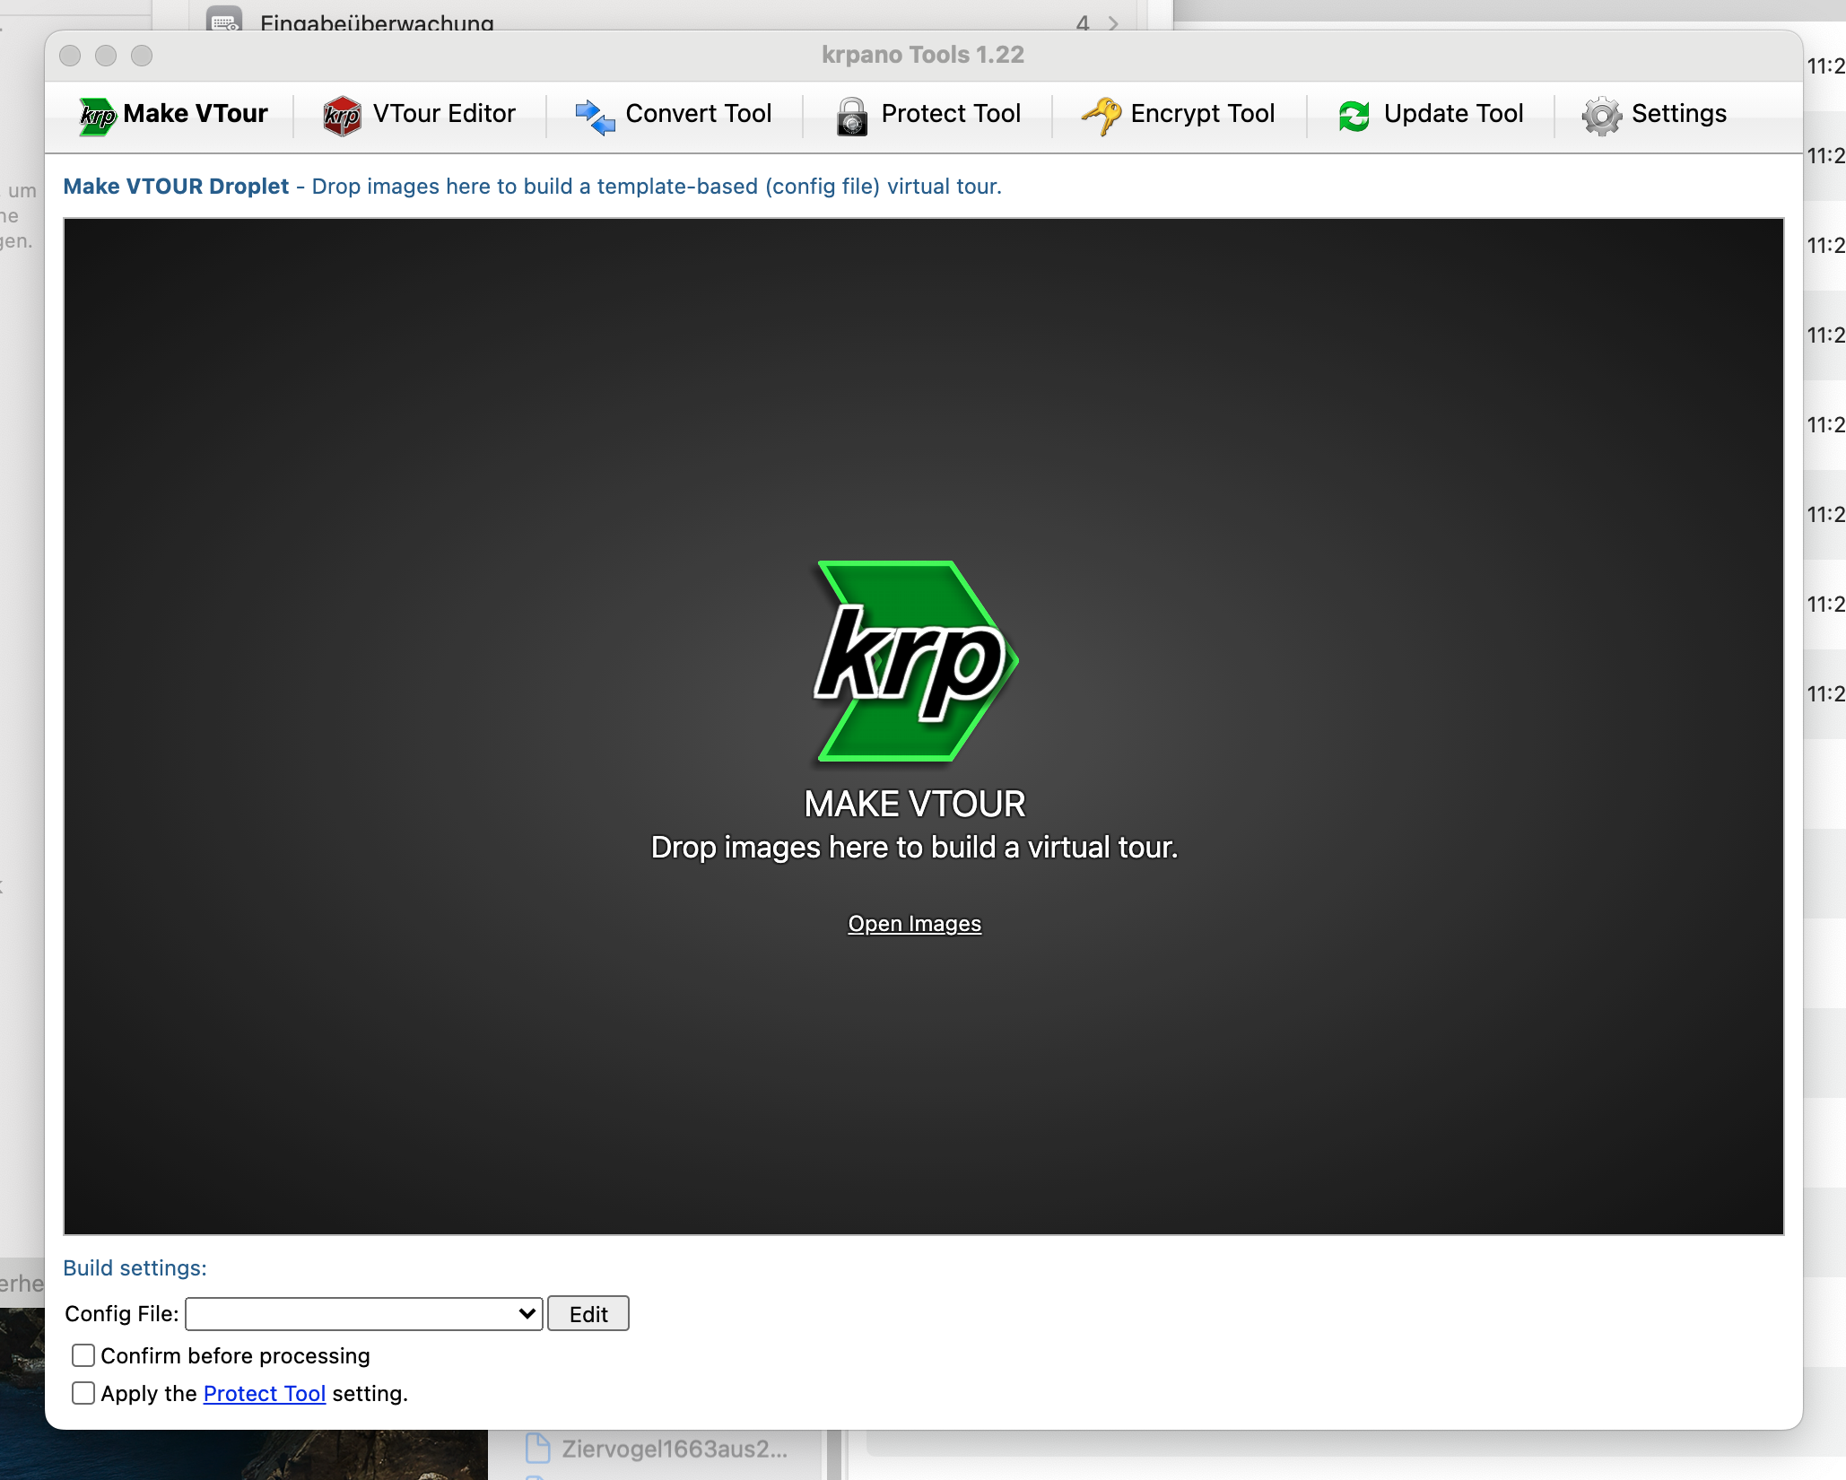The height and width of the screenshot is (1480, 1846).
Task: Click the green refresh Update Tool icon
Action: (1354, 116)
